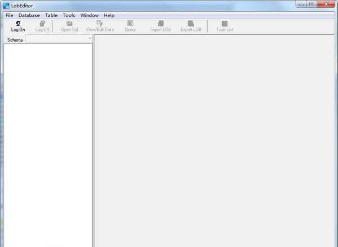Open the Help menu
The height and width of the screenshot is (247, 338).
click(109, 15)
